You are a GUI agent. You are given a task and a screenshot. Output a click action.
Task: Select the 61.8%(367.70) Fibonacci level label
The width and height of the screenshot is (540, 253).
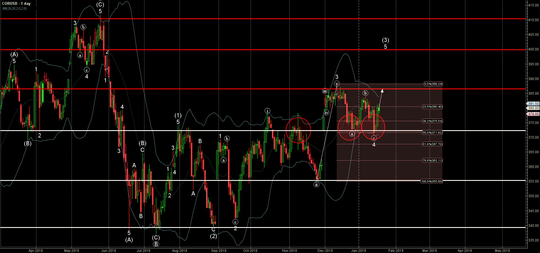[x=432, y=144]
